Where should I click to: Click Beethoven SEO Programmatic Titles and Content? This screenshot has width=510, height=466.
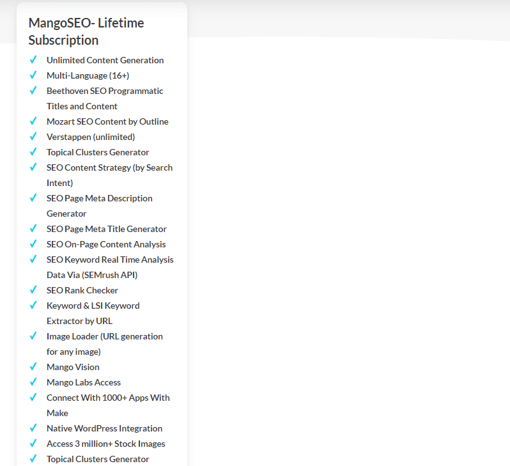(x=105, y=98)
